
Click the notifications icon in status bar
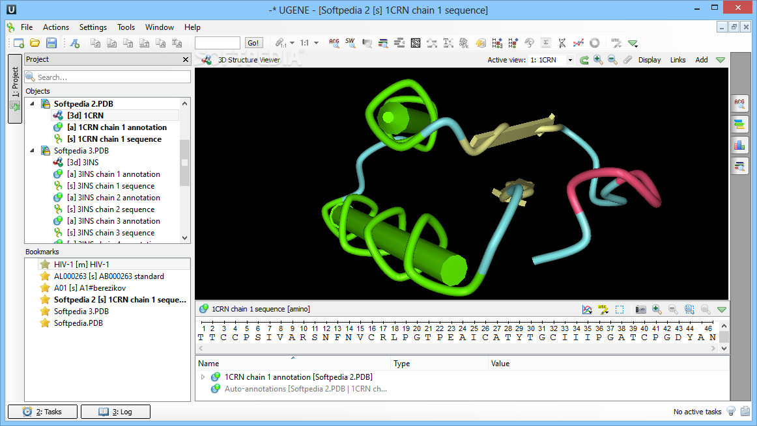coord(745,411)
